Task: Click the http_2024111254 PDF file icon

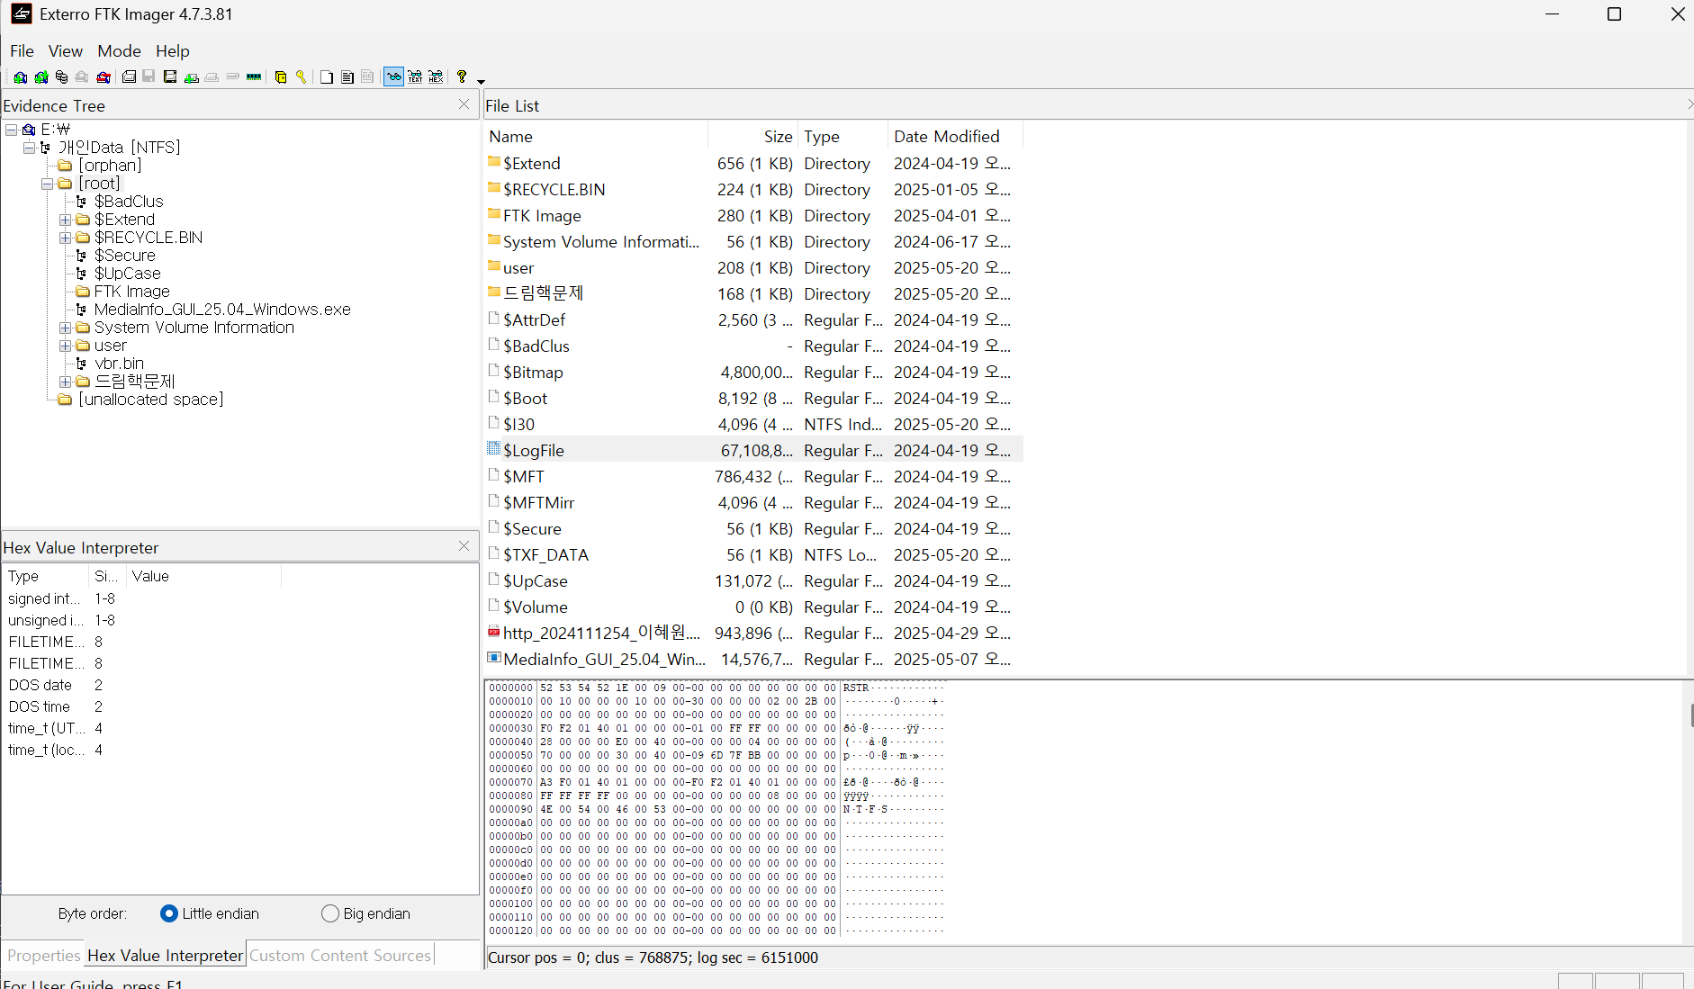Action: coord(493,632)
